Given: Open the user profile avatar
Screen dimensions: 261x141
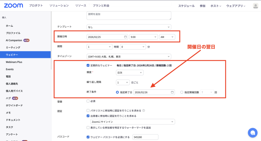Looking at the screenshot, I should [255, 6].
